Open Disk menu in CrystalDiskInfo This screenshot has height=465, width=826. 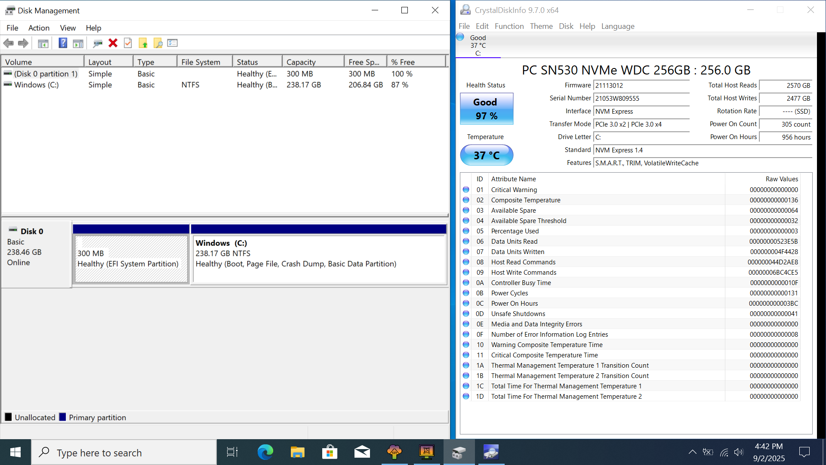(x=566, y=26)
